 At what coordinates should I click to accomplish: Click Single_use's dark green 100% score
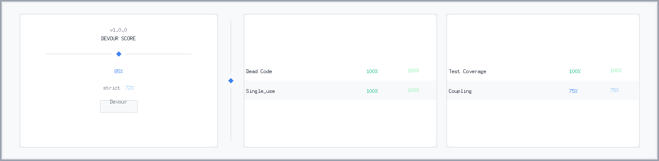[372, 91]
